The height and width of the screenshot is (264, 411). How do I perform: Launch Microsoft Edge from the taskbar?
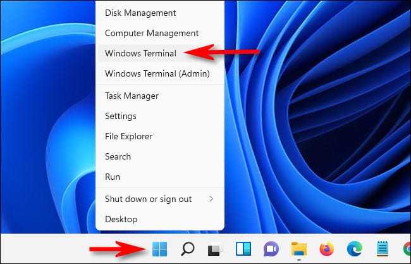(354, 249)
